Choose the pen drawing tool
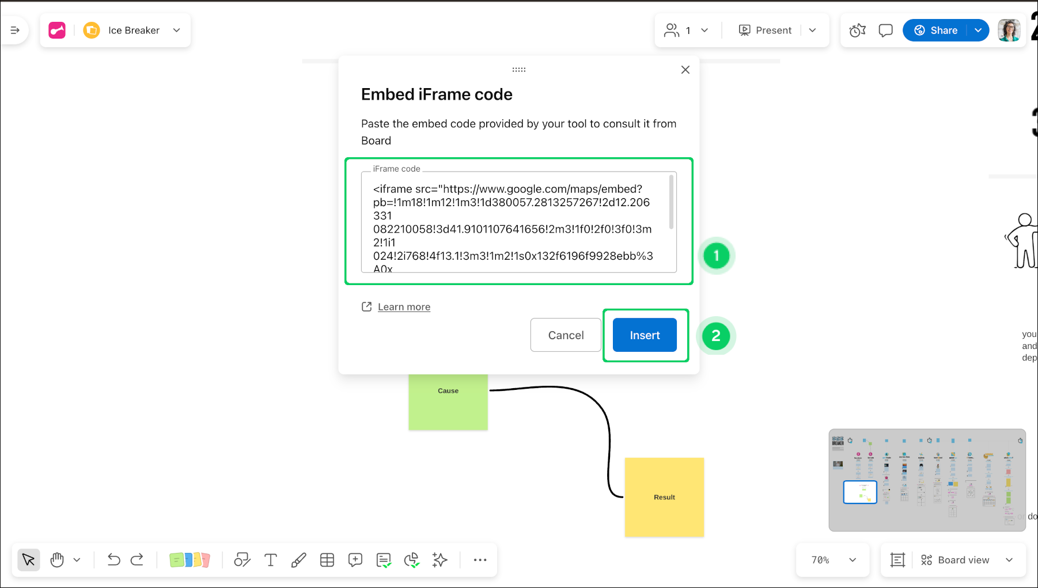Viewport: 1038px width, 588px height. (x=298, y=560)
